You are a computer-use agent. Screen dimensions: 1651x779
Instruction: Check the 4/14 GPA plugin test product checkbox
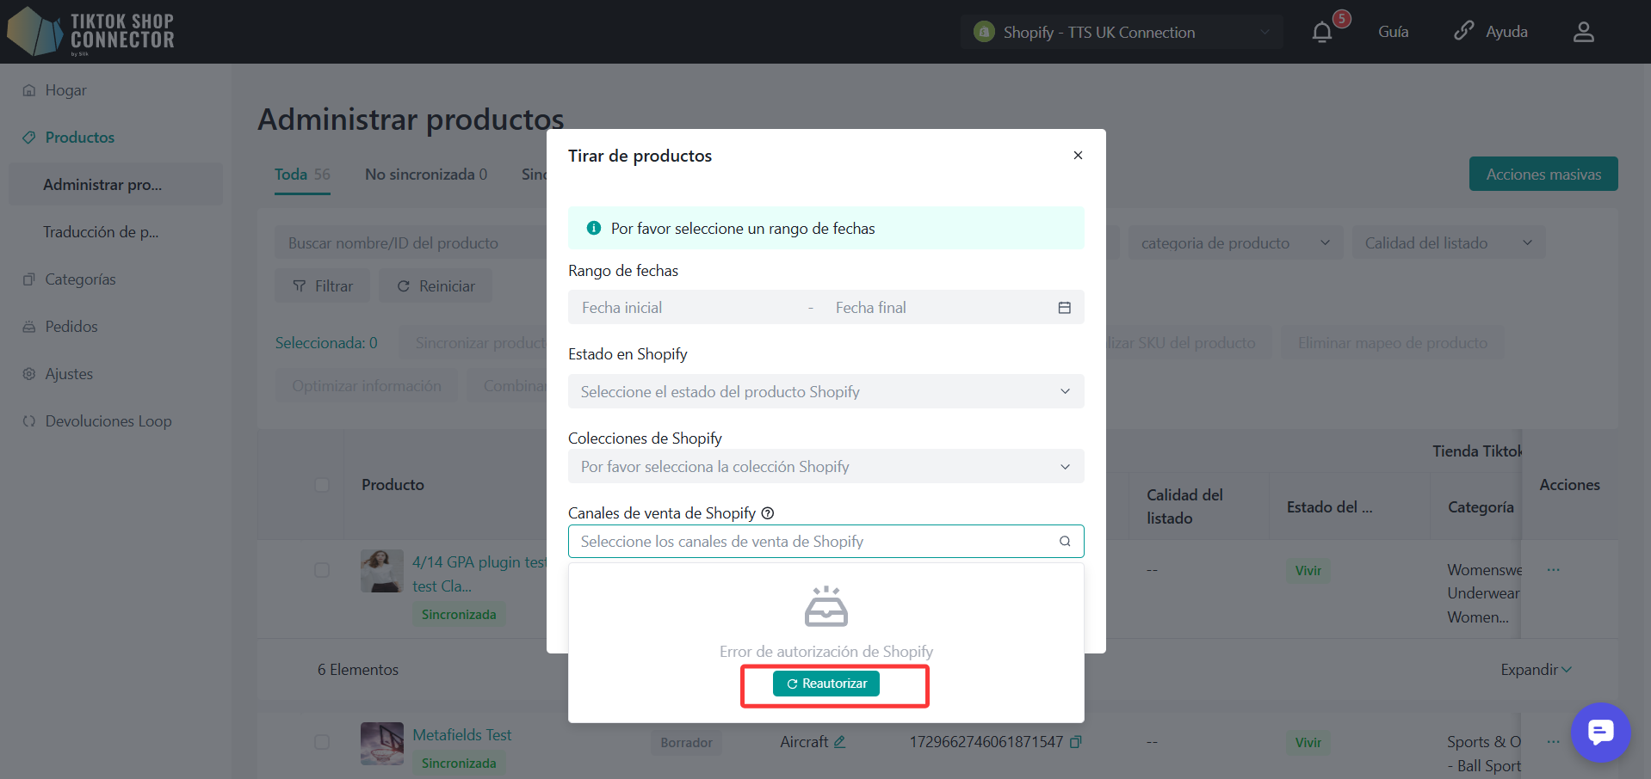click(x=322, y=570)
